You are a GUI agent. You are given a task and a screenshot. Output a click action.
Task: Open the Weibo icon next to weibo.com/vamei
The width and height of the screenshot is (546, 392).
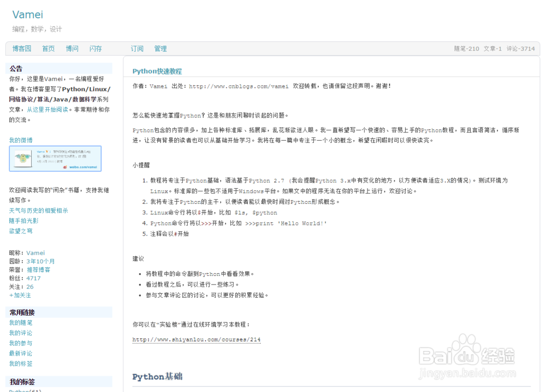coord(65,167)
